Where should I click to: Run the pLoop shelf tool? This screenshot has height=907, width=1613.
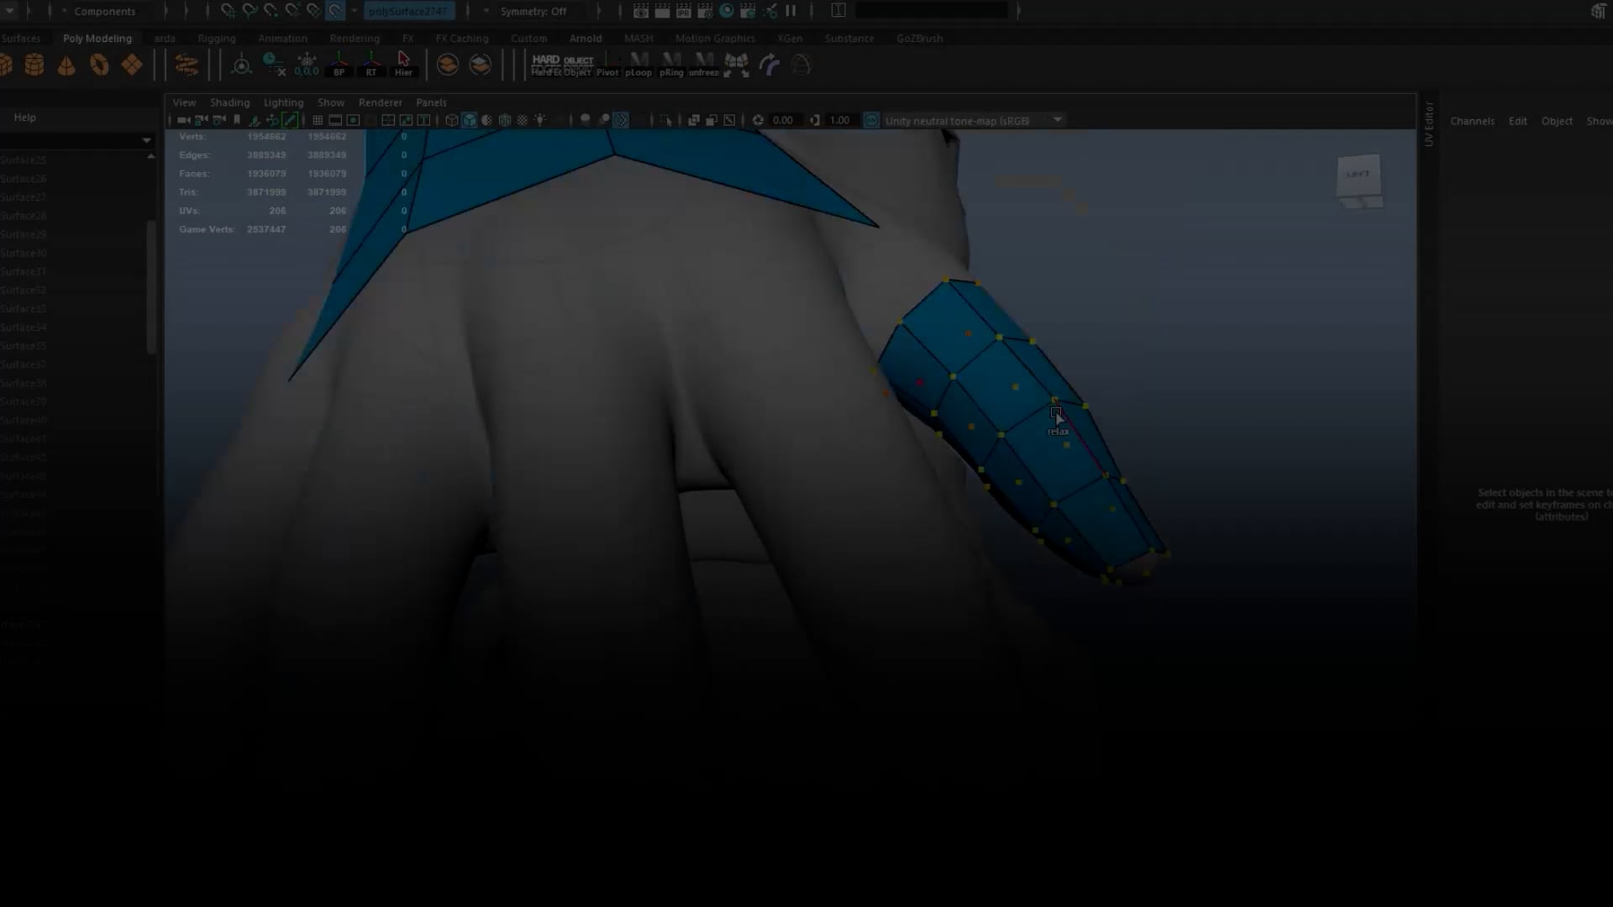(x=638, y=65)
